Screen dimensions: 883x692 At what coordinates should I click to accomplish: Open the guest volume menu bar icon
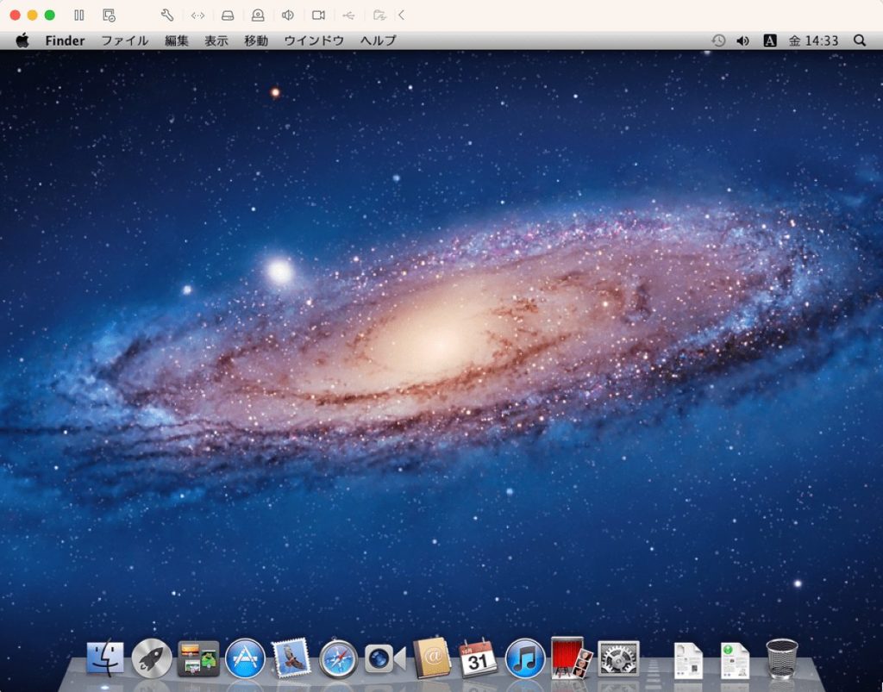tap(743, 41)
